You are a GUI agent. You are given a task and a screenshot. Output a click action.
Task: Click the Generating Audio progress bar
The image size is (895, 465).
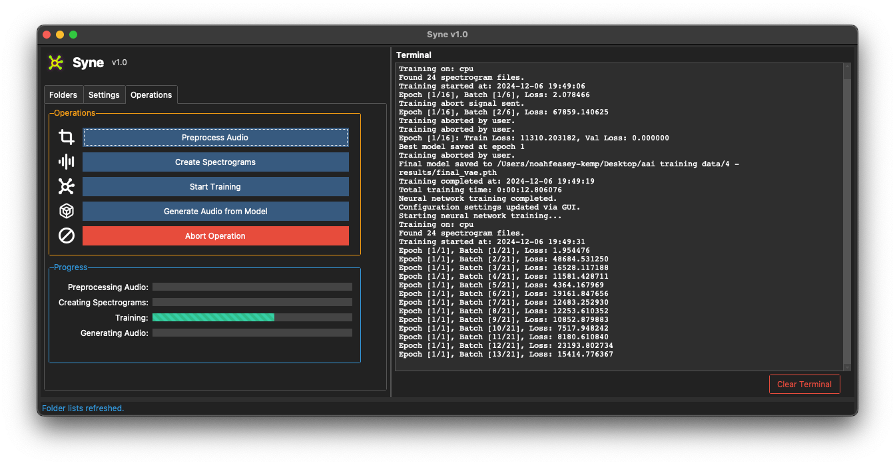pos(252,333)
